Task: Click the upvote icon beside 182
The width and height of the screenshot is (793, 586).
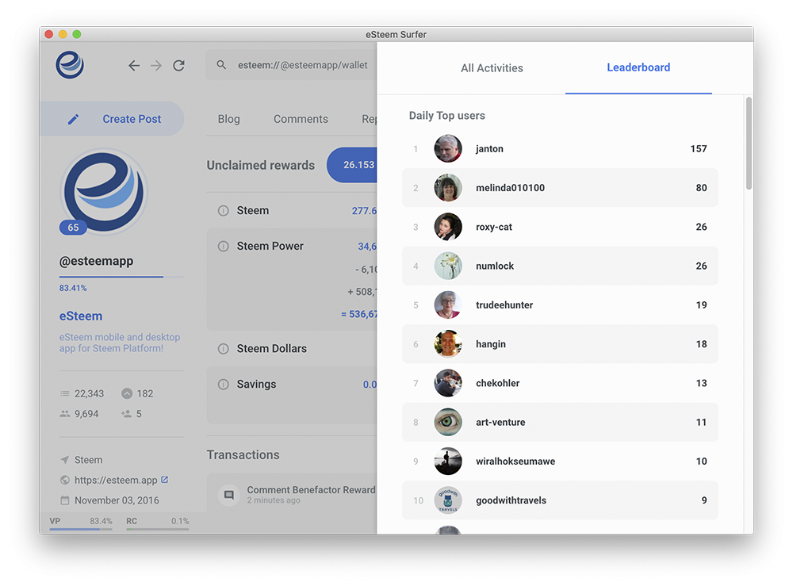Action: pyautogui.click(x=127, y=393)
